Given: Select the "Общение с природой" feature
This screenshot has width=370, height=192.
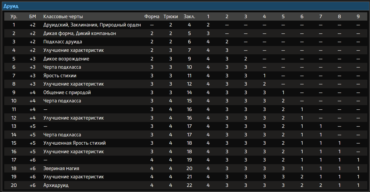Looking at the screenshot, I should pos(67,93).
